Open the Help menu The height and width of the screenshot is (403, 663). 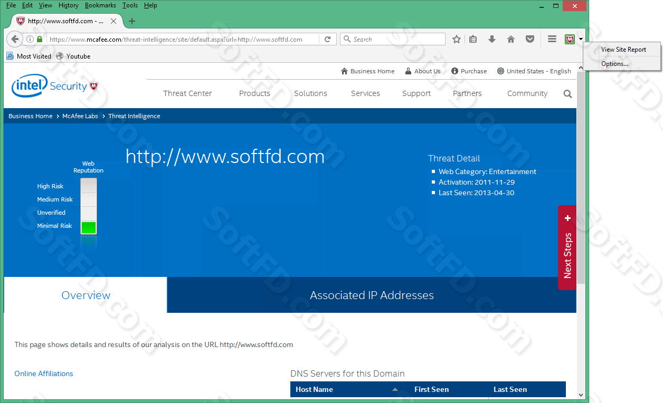pos(150,5)
